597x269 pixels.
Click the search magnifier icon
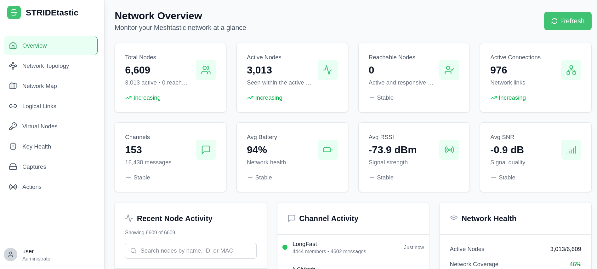(134, 251)
